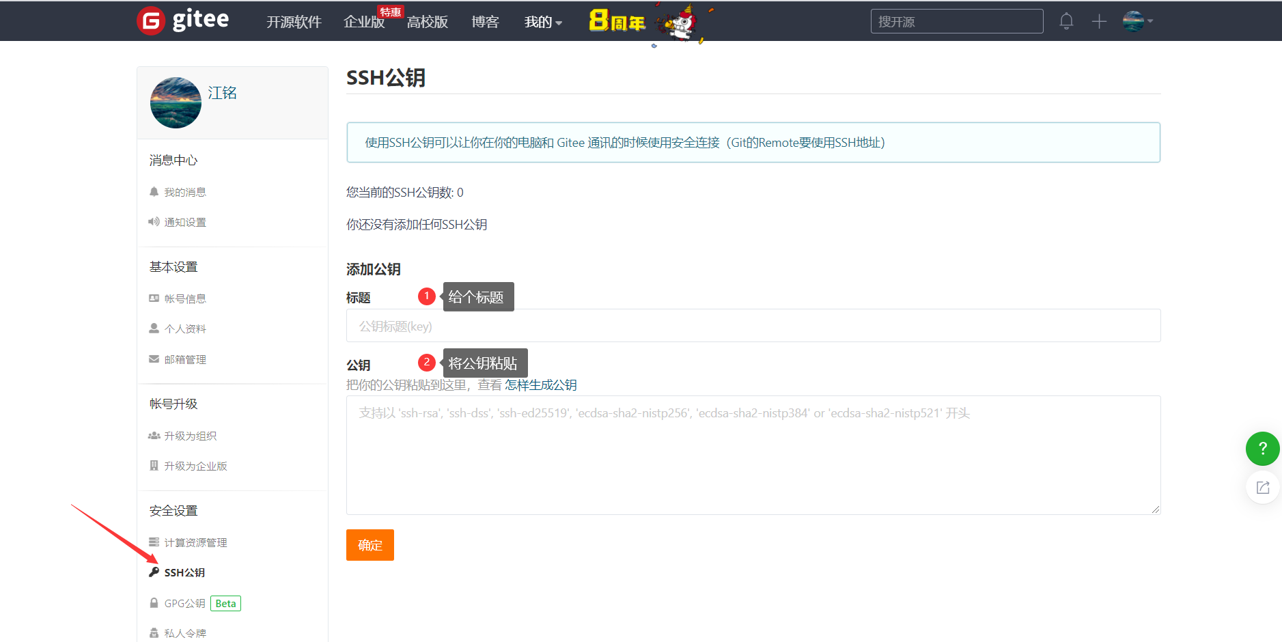Screen dimensions: 1282x642
Task: Click the bell icon beside 我的消息
Action: point(154,191)
